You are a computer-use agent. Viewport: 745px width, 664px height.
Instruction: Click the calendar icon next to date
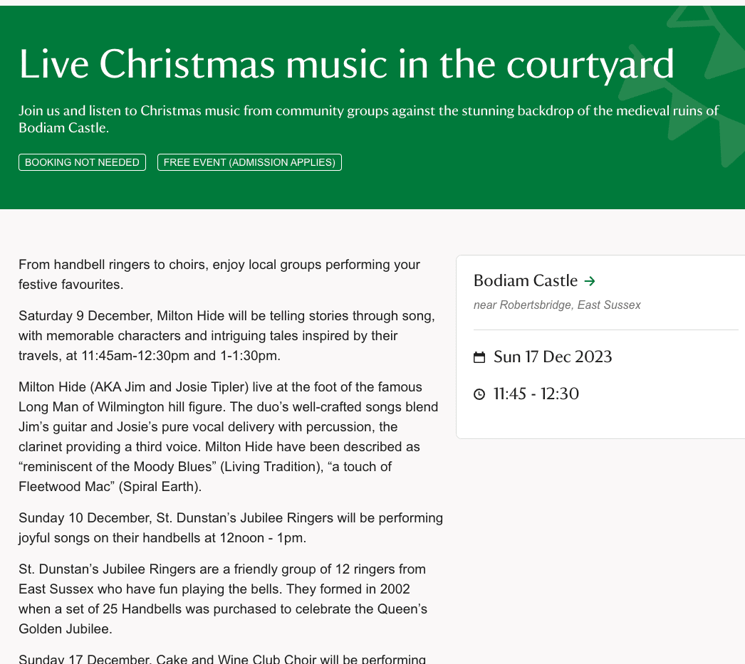point(479,357)
